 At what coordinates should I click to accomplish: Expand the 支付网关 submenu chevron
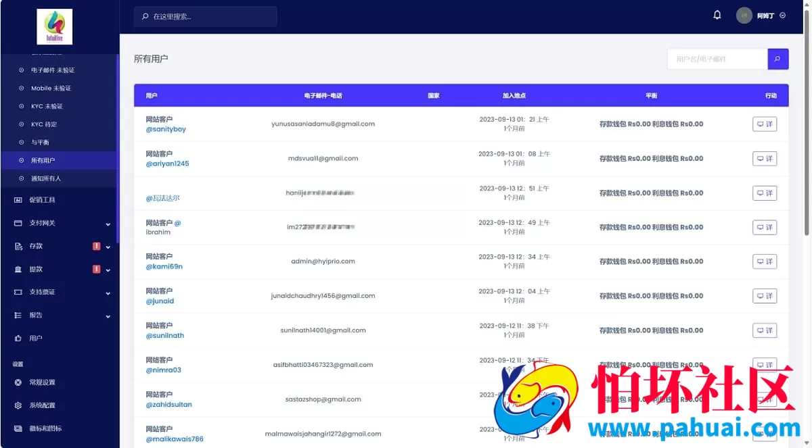click(108, 224)
